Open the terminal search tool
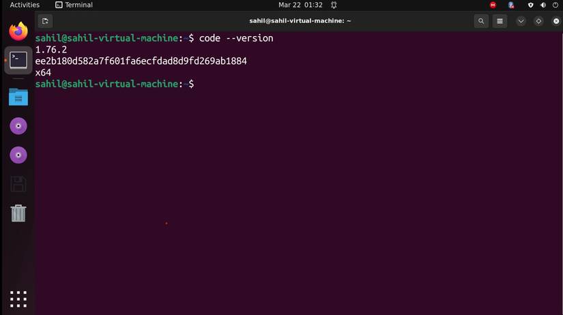Screen dimensions: 563x315 (x=481, y=21)
